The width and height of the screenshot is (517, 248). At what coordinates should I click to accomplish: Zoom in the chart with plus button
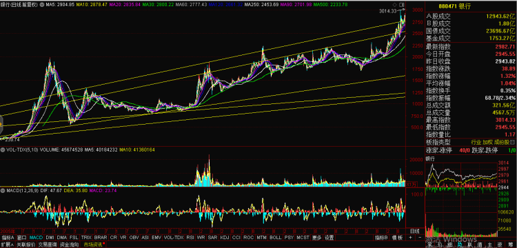click(411, 237)
